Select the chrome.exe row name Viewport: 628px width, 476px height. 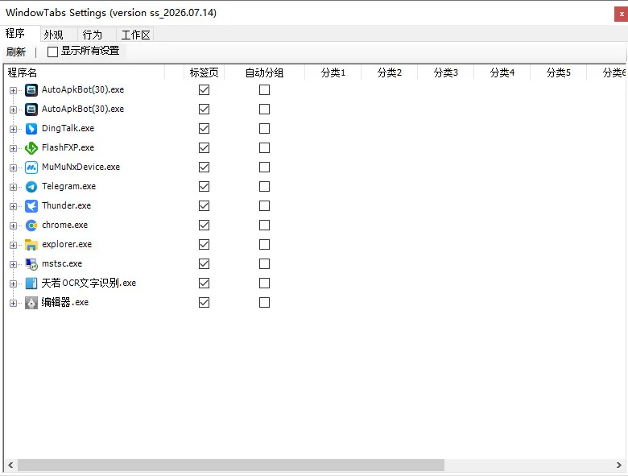pos(65,226)
